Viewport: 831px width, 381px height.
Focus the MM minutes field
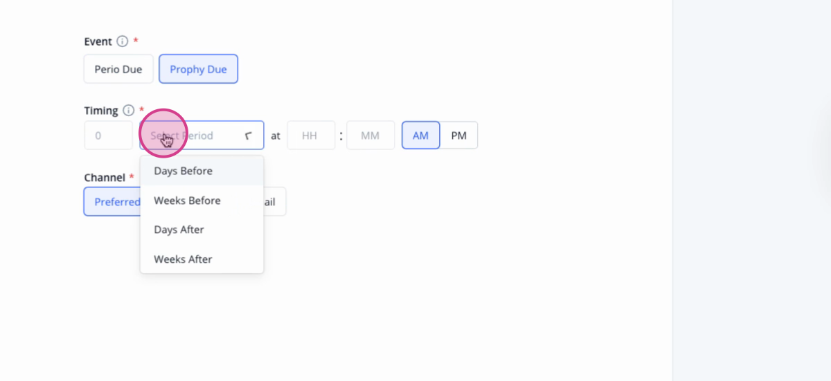[x=370, y=136]
